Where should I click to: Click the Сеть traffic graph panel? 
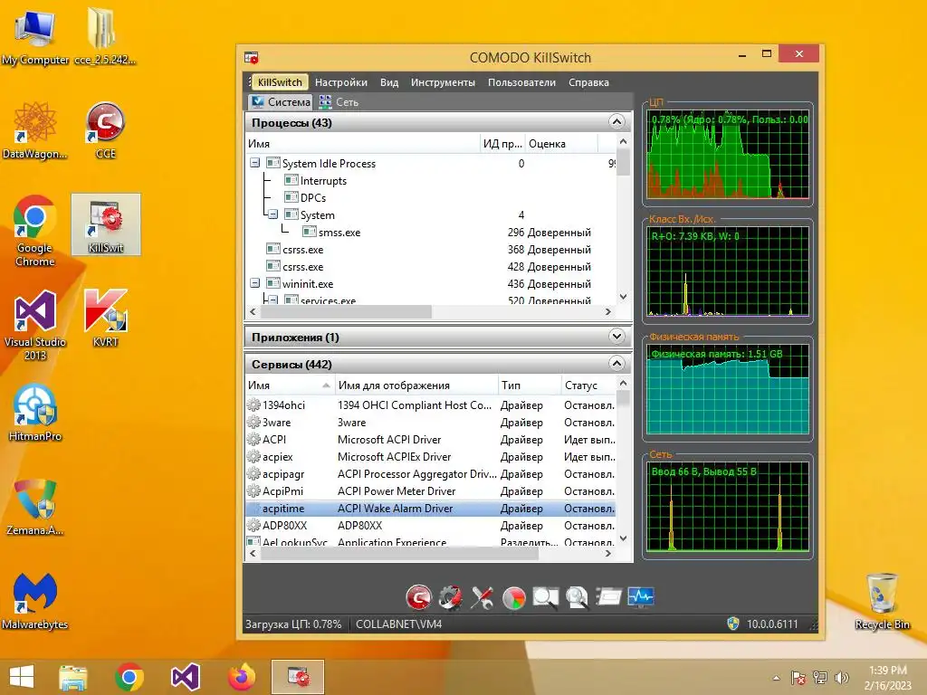coord(728,507)
